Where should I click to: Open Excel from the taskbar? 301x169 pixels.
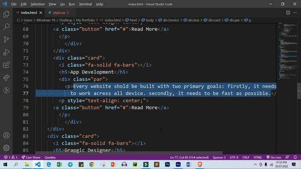[59, 164]
